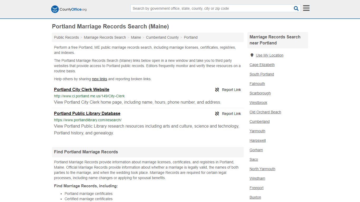
Task: Open South Portland marriage records
Action: (262, 74)
